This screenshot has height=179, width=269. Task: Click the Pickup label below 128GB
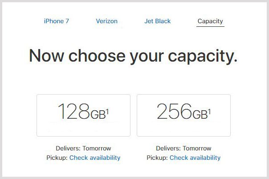click(x=57, y=158)
